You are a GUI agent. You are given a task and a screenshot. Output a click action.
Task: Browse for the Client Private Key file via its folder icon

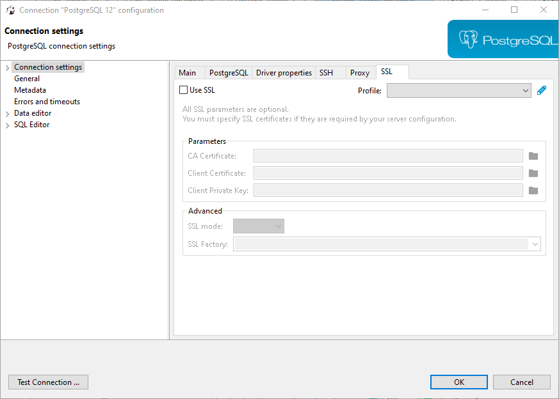[533, 191]
